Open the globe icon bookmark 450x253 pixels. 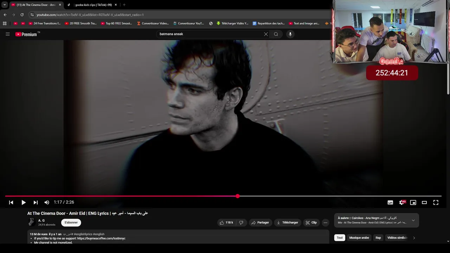click(x=211, y=24)
